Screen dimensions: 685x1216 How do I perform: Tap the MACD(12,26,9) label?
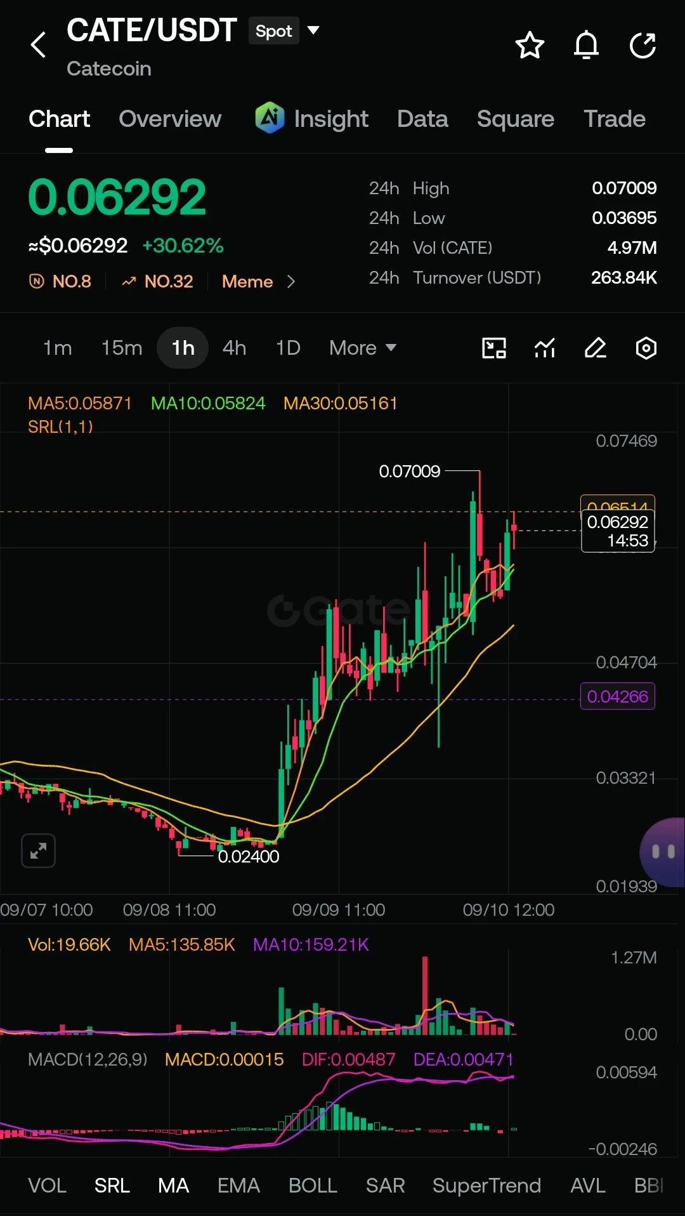point(88,1059)
